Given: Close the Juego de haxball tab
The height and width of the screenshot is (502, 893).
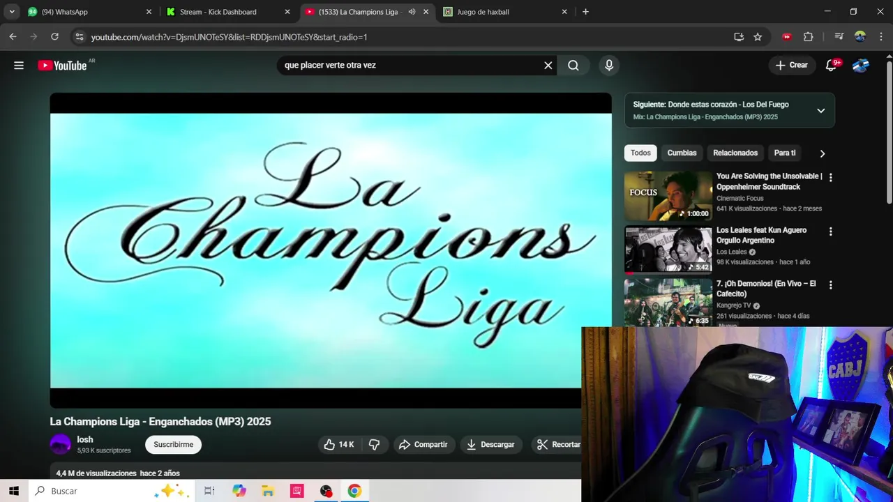Looking at the screenshot, I should tap(564, 12).
